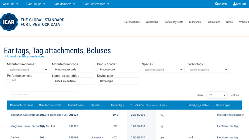Expand the ICAR Conferences menu
Image resolution: width=249 pixels, height=140 pixels.
[x=96, y=4]
